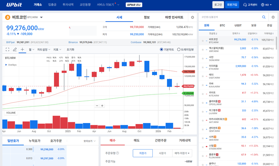
Task: Favorite Bitcoin with the star icon
Action: (203, 40)
